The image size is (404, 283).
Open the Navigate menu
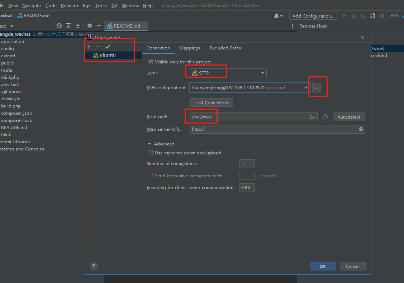(32, 5)
